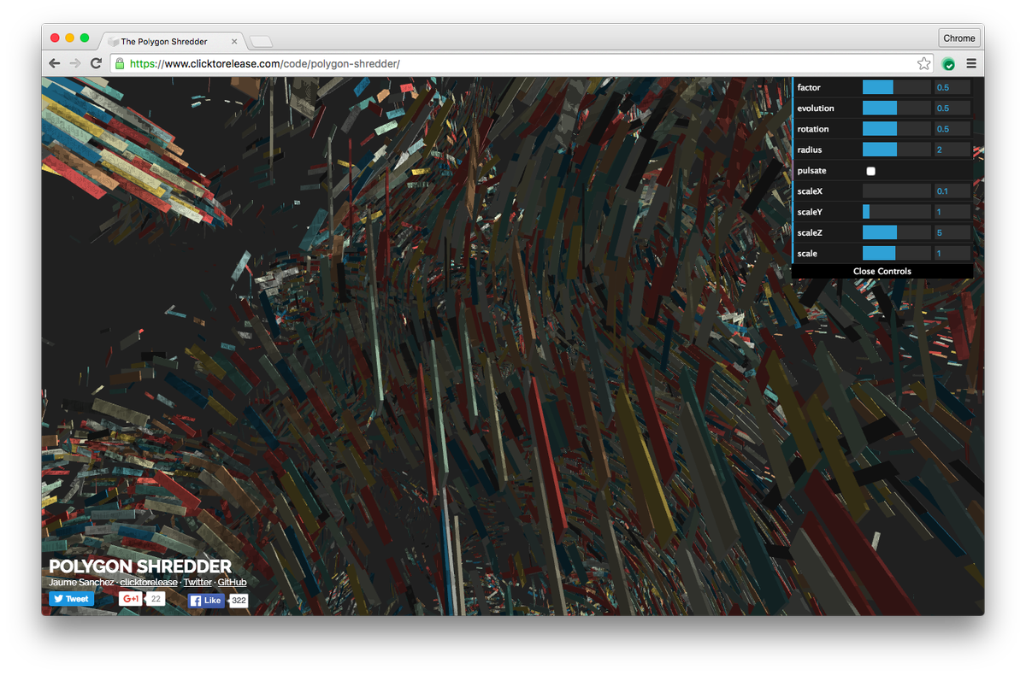Select The Polygon Shredder tab

(174, 41)
